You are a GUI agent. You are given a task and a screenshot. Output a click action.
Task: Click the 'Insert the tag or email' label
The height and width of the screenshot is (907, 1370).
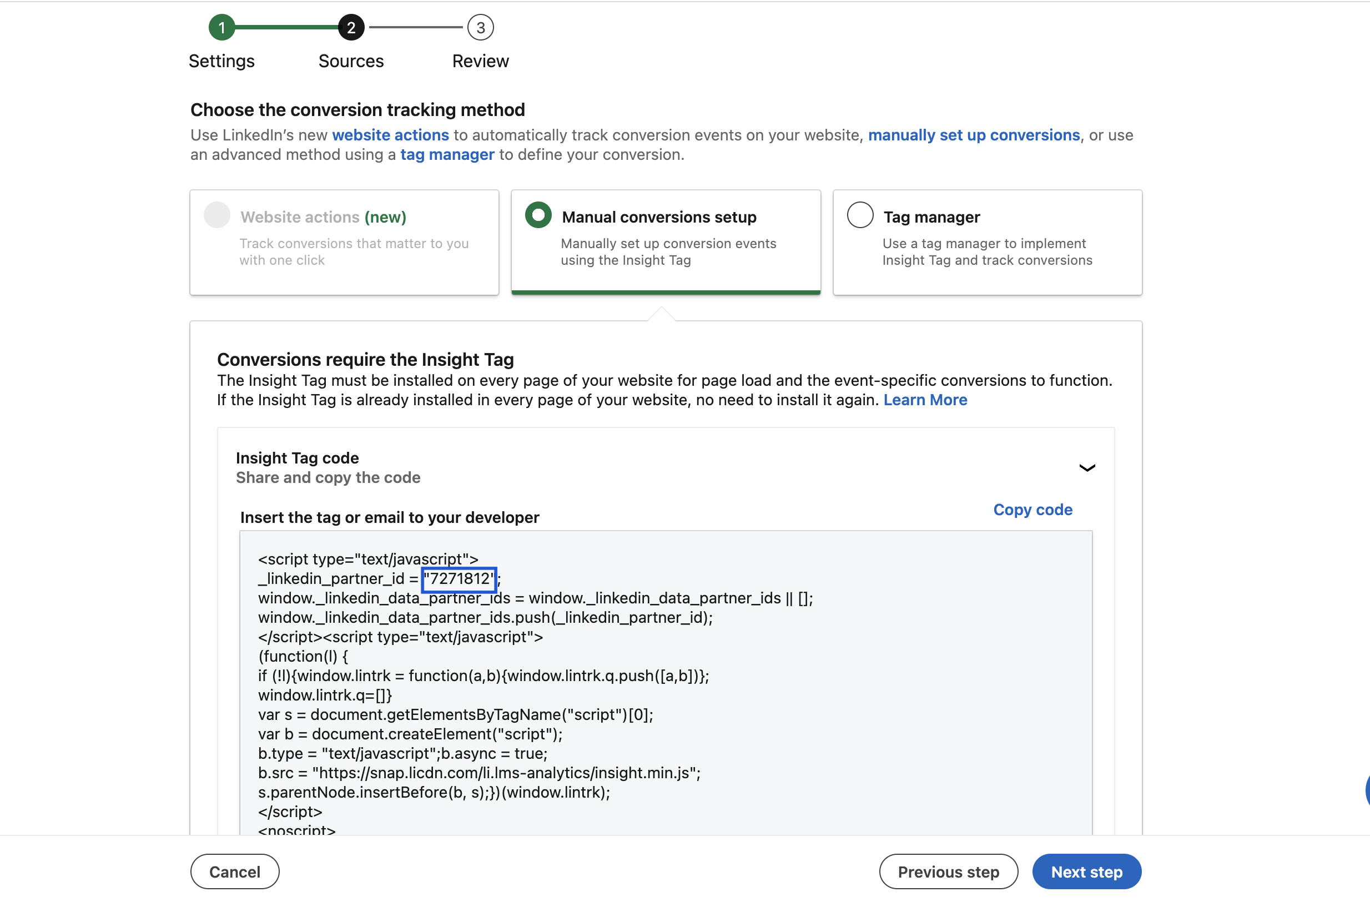coord(390,517)
